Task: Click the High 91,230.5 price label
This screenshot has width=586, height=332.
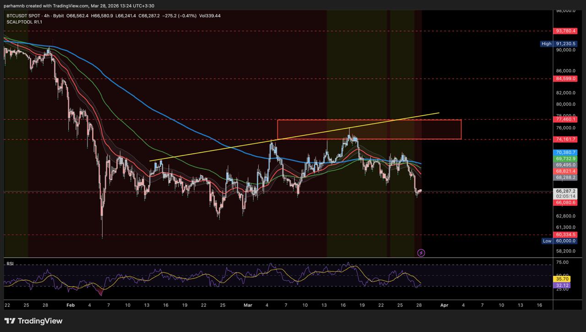Action: (x=564, y=44)
